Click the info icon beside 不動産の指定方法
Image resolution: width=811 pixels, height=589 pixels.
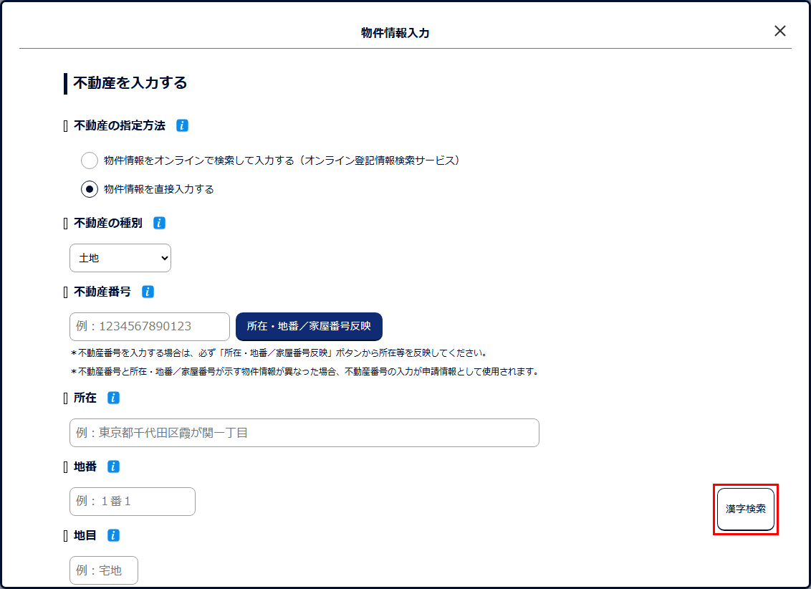182,125
